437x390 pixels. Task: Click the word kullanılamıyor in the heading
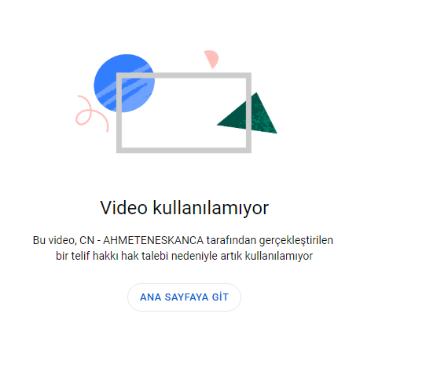pyautogui.click(x=211, y=208)
